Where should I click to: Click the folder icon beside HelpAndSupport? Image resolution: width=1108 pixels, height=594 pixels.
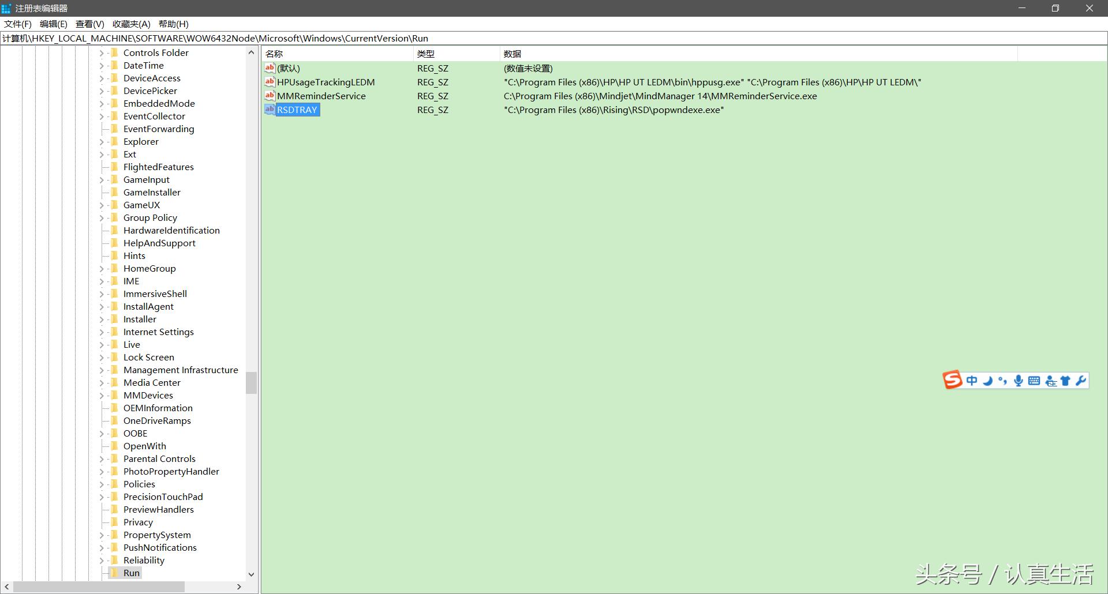click(x=114, y=243)
